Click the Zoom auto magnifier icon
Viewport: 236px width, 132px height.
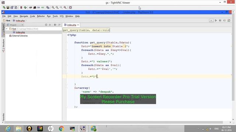tap(65, 7)
